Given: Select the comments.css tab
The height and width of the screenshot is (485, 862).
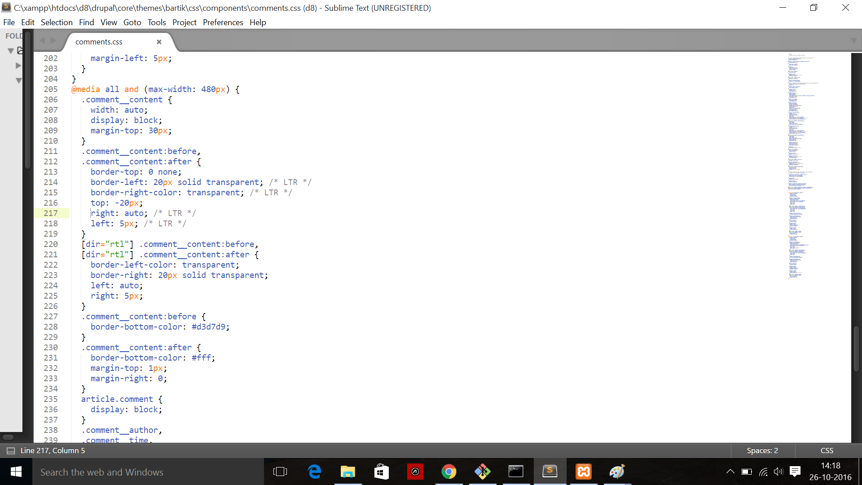Looking at the screenshot, I should coord(99,42).
